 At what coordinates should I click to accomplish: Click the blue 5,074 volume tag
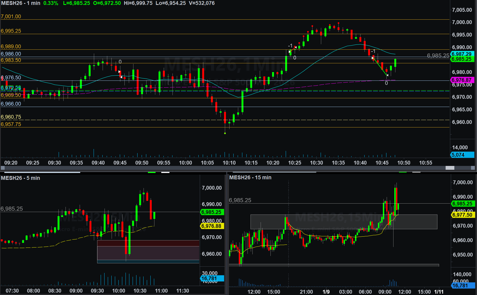(462, 155)
